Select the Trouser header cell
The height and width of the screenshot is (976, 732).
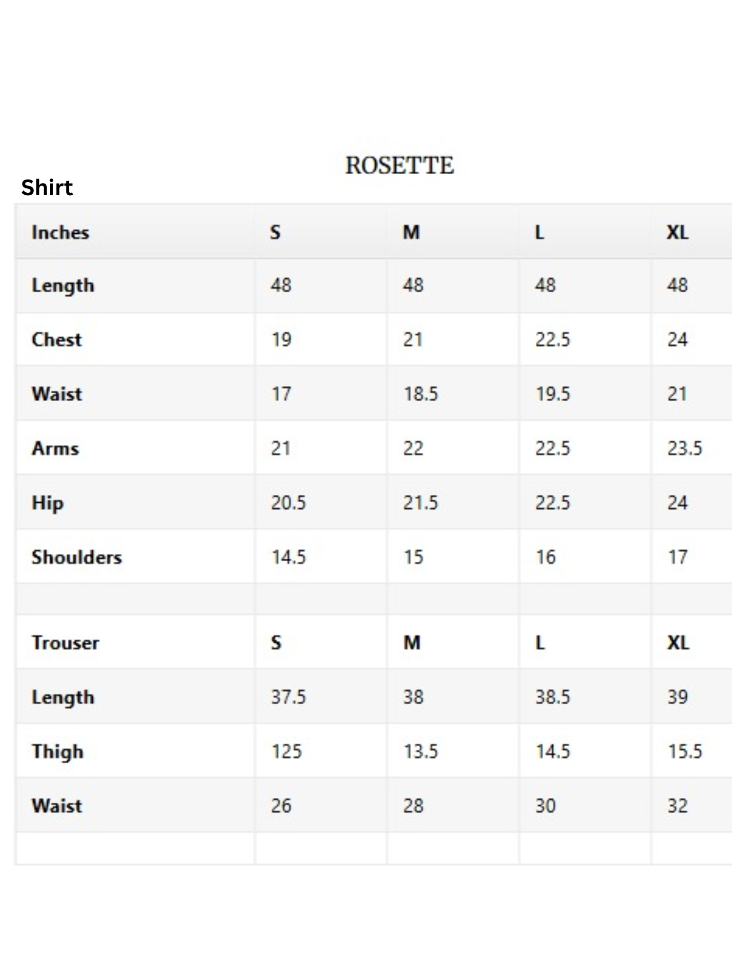(65, 643)
